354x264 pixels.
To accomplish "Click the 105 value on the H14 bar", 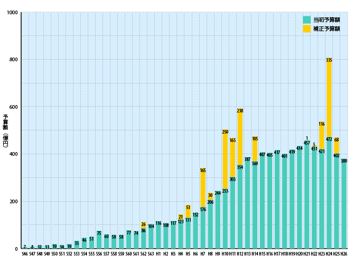I will pyautogui.click(x=255, y=138).
